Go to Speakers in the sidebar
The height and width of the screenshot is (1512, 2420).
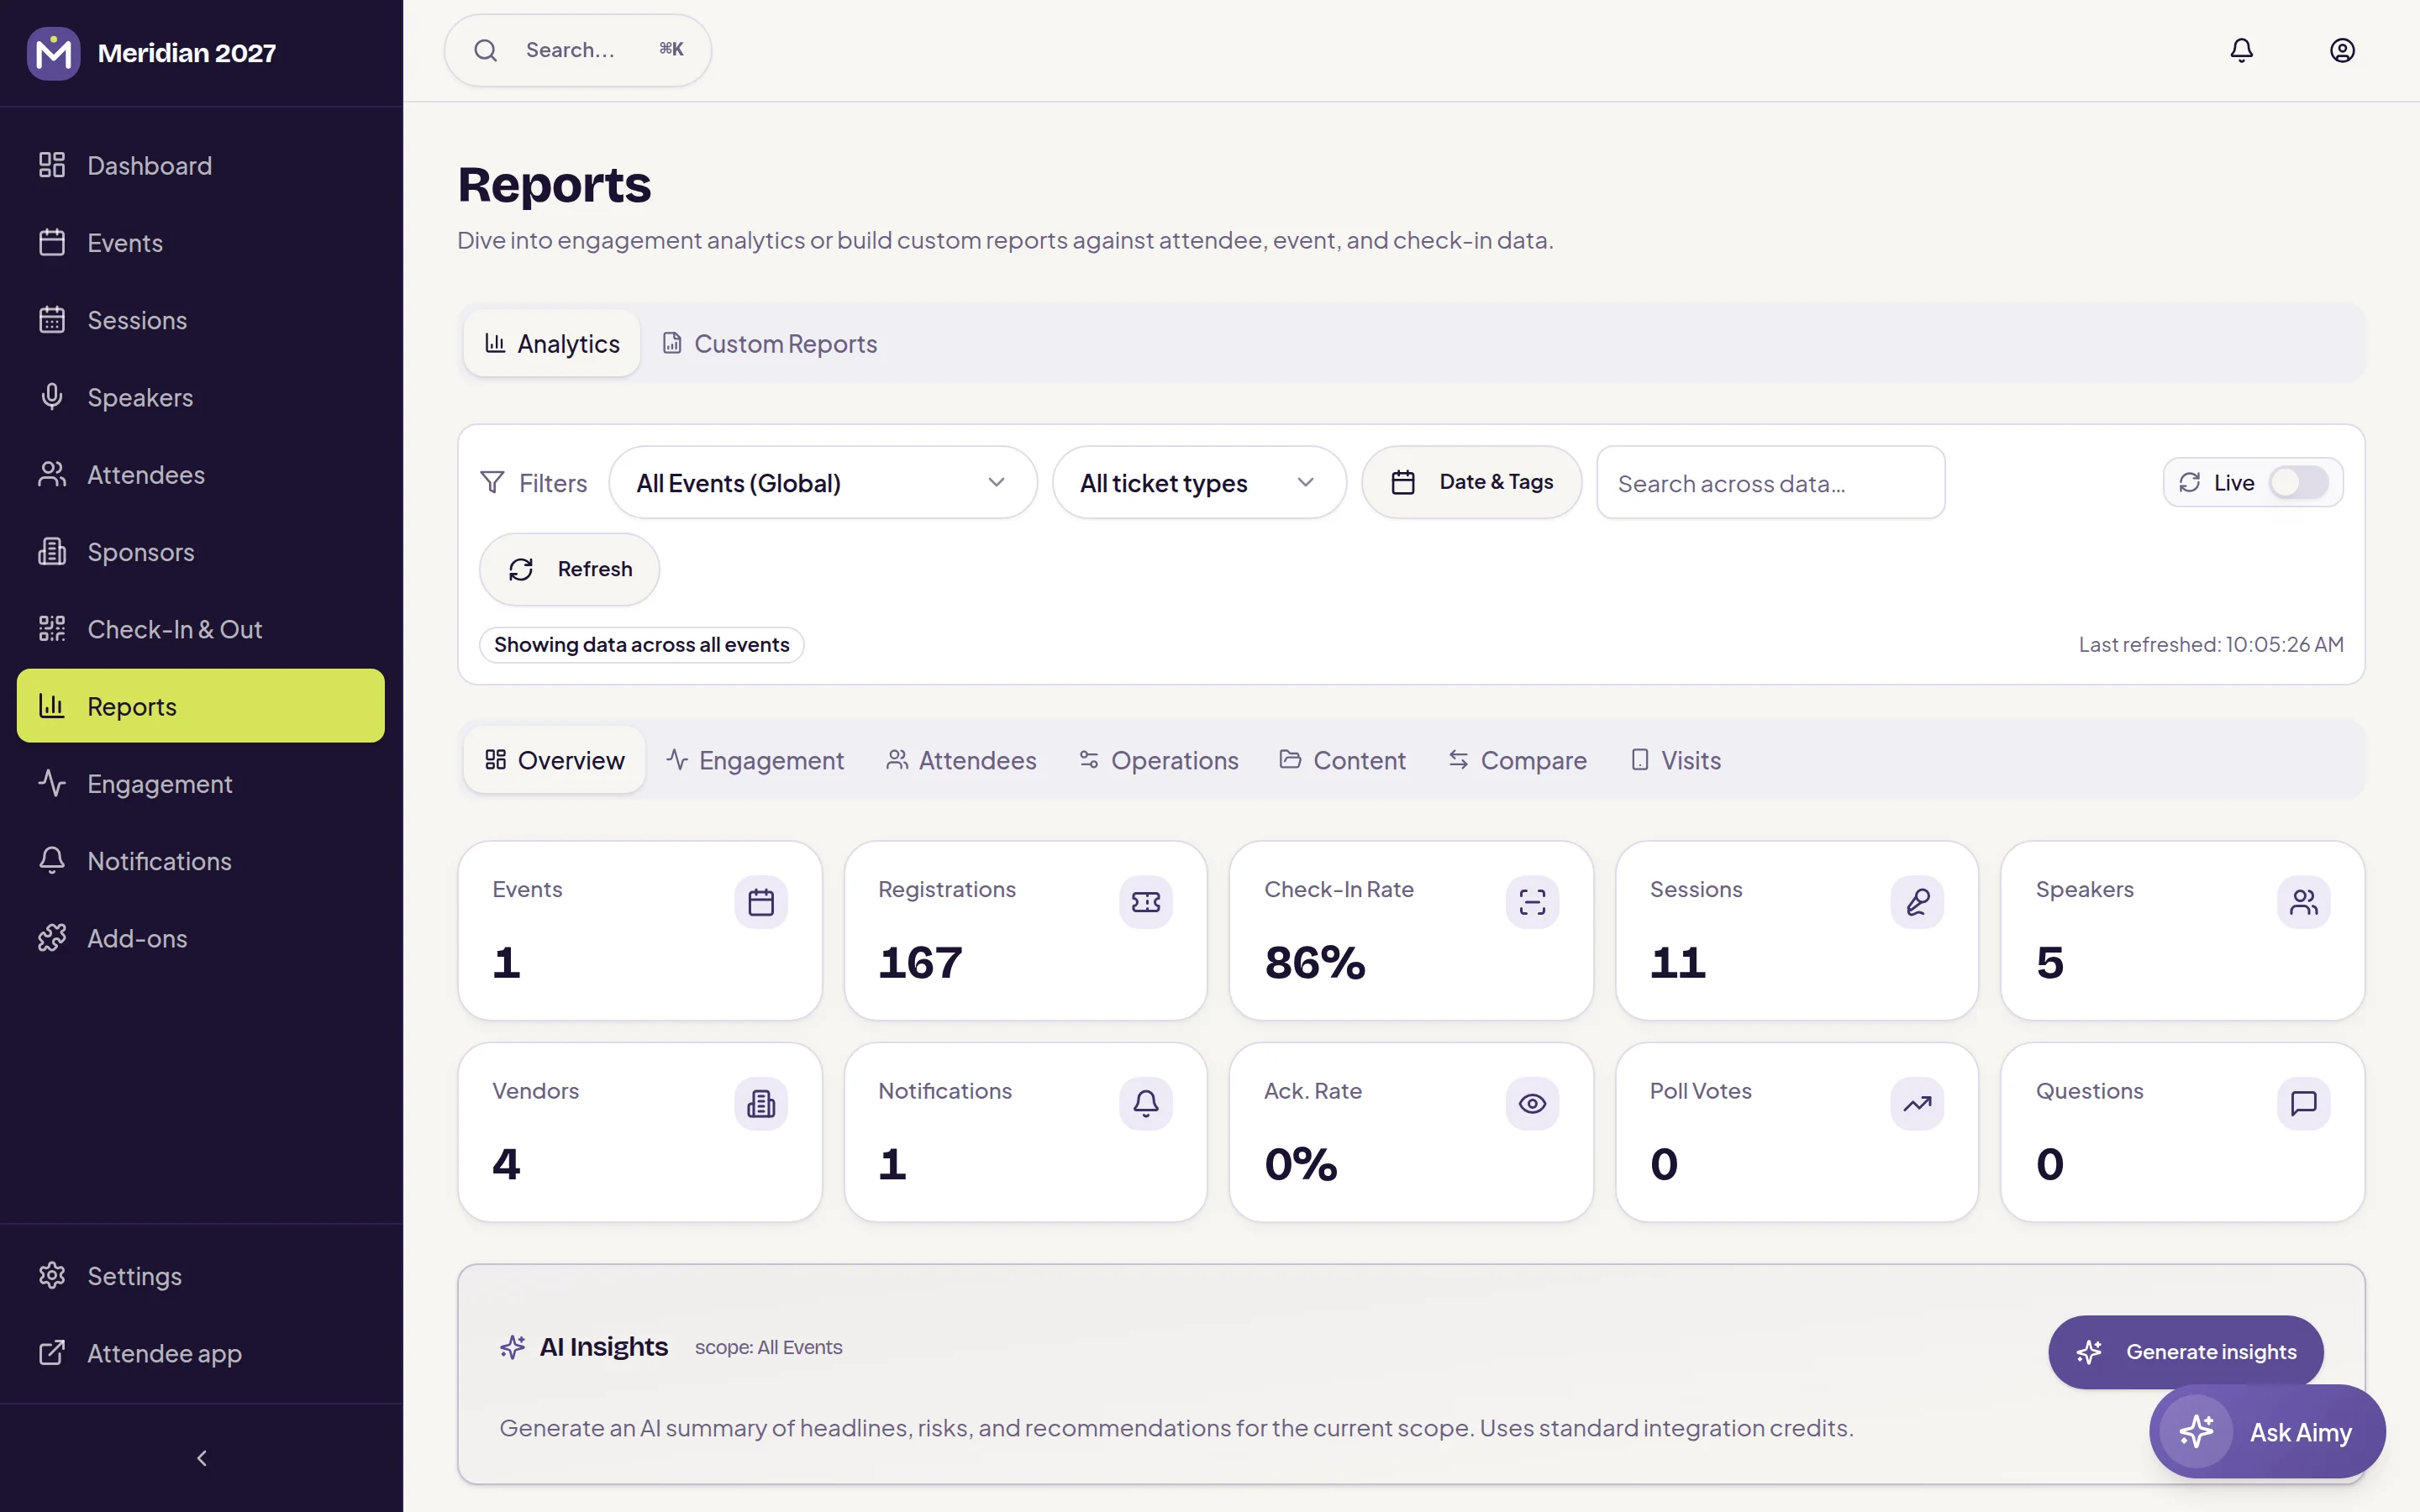201,397
